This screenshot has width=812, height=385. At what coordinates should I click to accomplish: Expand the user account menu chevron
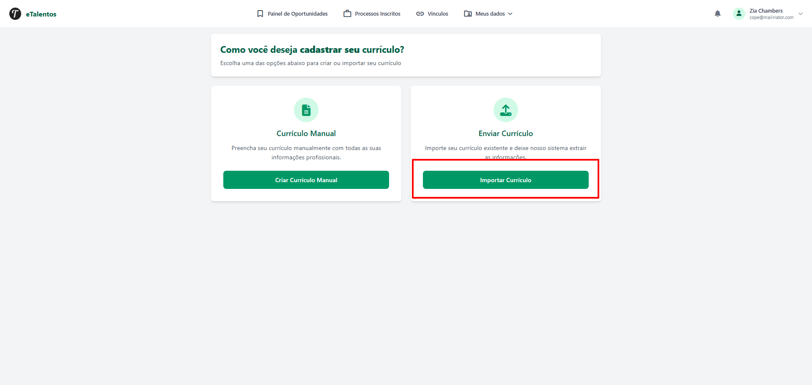tap(801, 14)
